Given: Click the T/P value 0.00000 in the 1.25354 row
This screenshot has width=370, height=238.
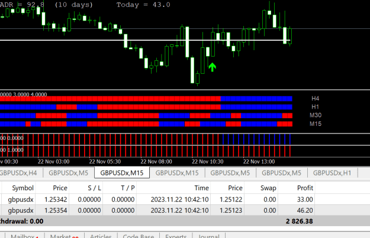Looking at the screenshot, I should click(123, 210).
